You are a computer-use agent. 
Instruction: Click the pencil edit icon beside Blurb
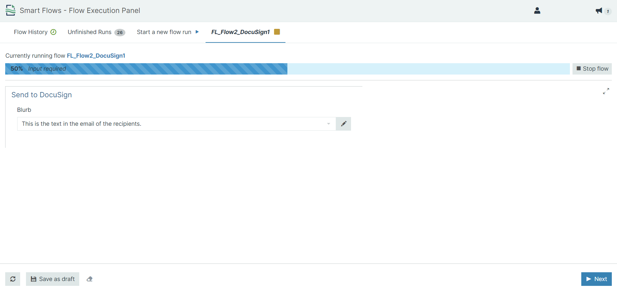coord(343,124)
